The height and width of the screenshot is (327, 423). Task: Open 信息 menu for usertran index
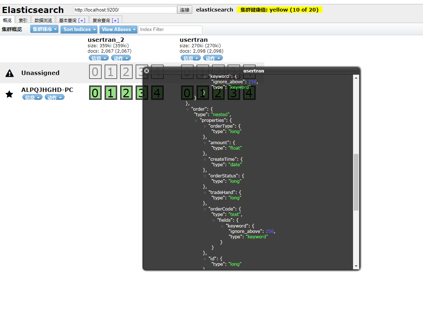pos(191,58)
